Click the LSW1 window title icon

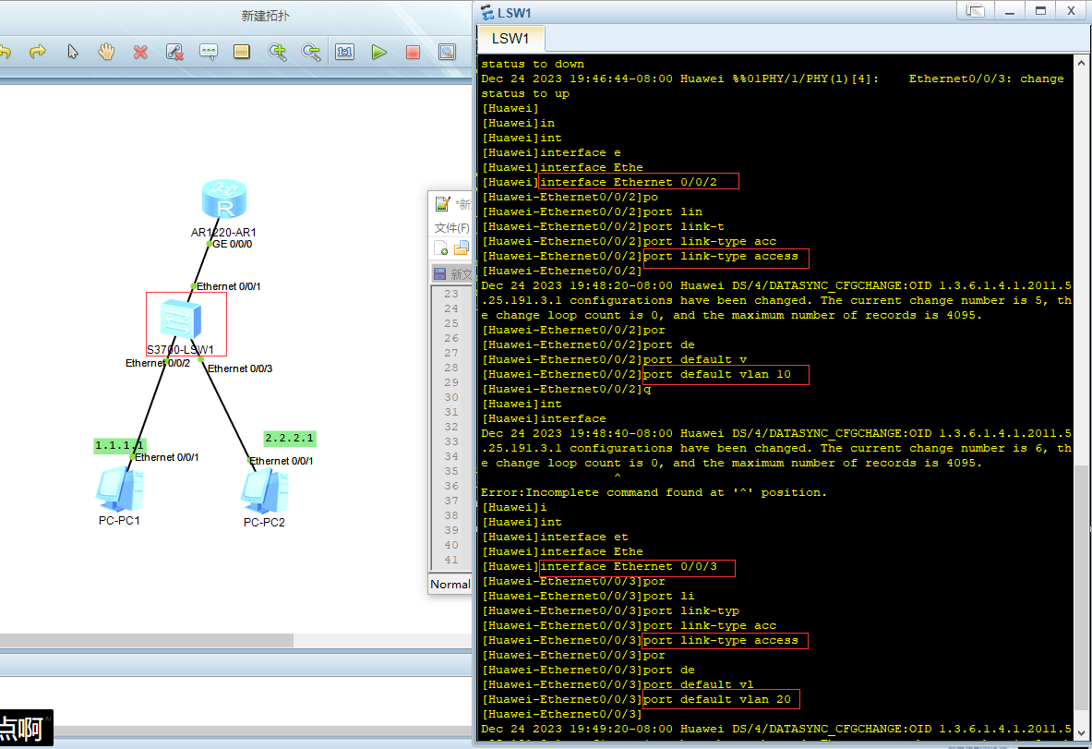487,13
